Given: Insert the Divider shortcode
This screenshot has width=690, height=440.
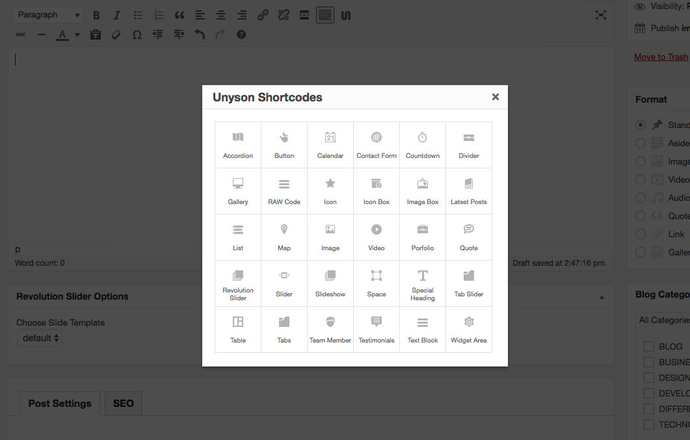Looking at the screenshot, I should [469, 145].
